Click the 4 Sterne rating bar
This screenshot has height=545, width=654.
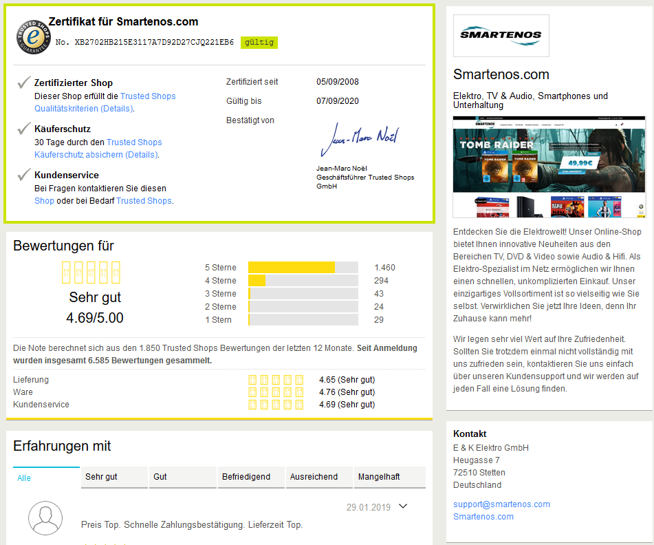303,281
